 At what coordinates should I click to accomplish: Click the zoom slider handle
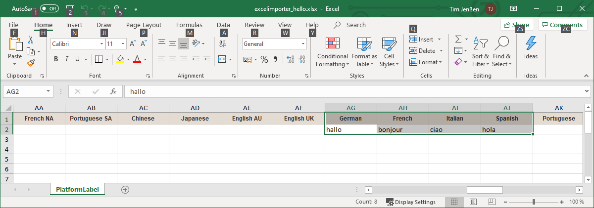pyautogui.click(x=534, y=202)
